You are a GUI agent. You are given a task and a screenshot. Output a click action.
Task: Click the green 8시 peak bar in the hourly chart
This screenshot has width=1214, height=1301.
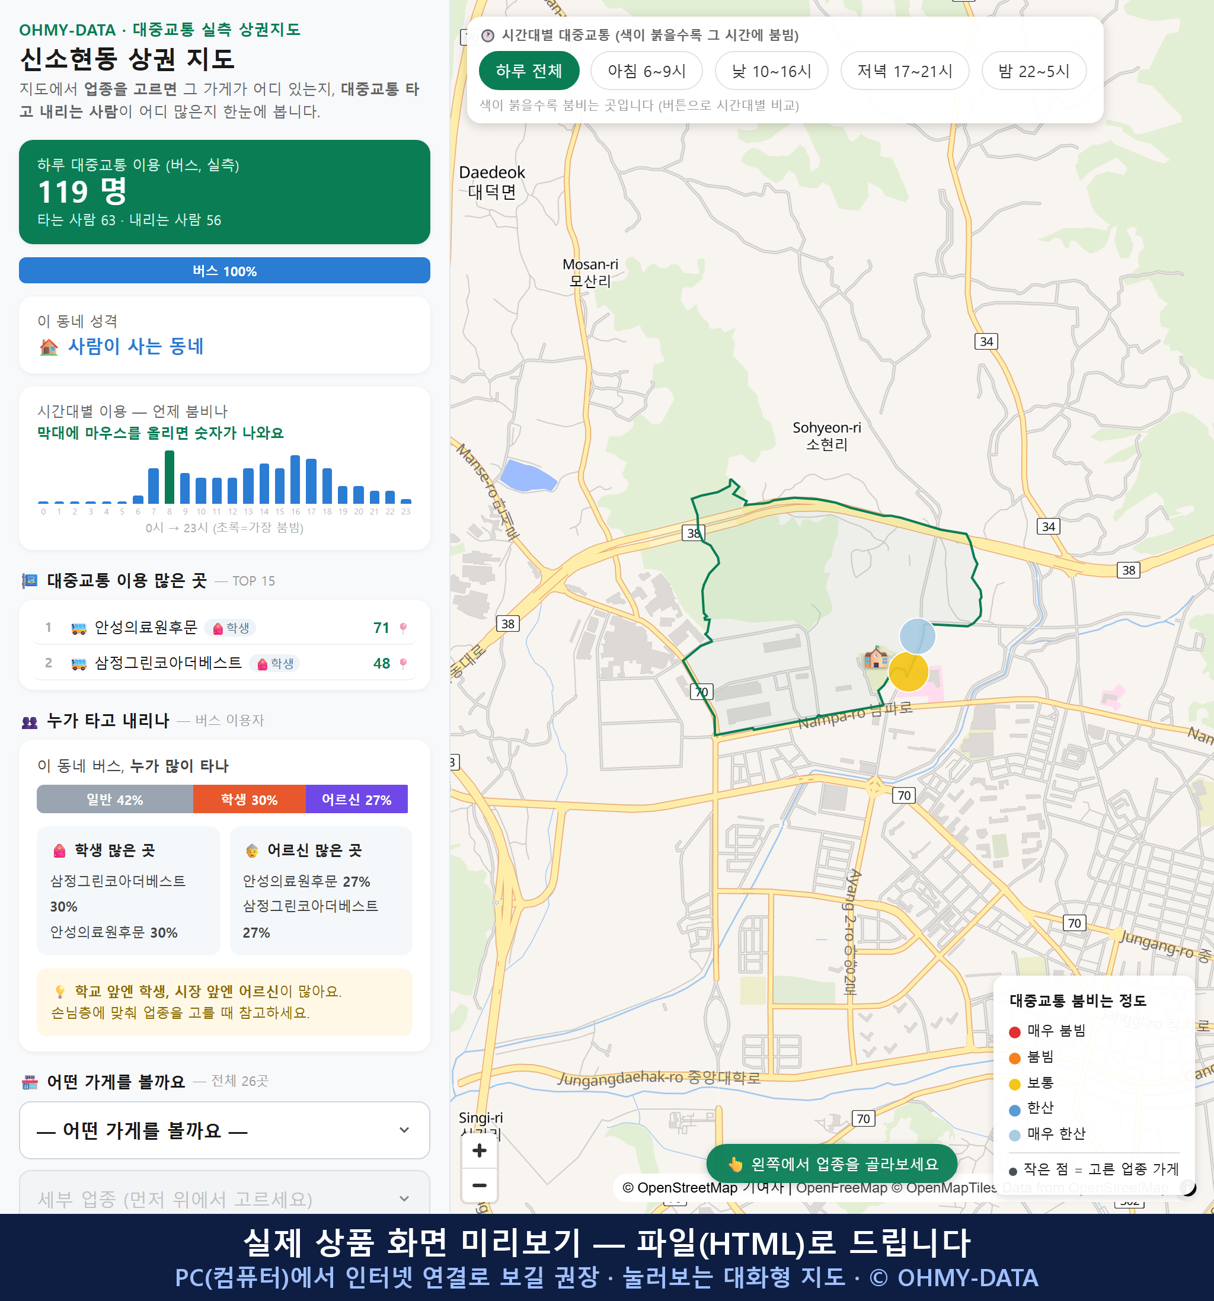(170, 477)
